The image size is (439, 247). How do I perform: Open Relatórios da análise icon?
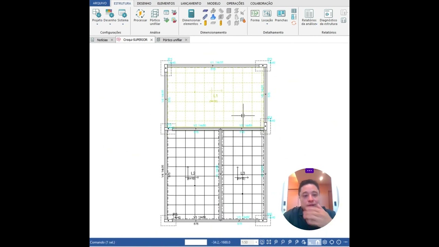(309, 14)
